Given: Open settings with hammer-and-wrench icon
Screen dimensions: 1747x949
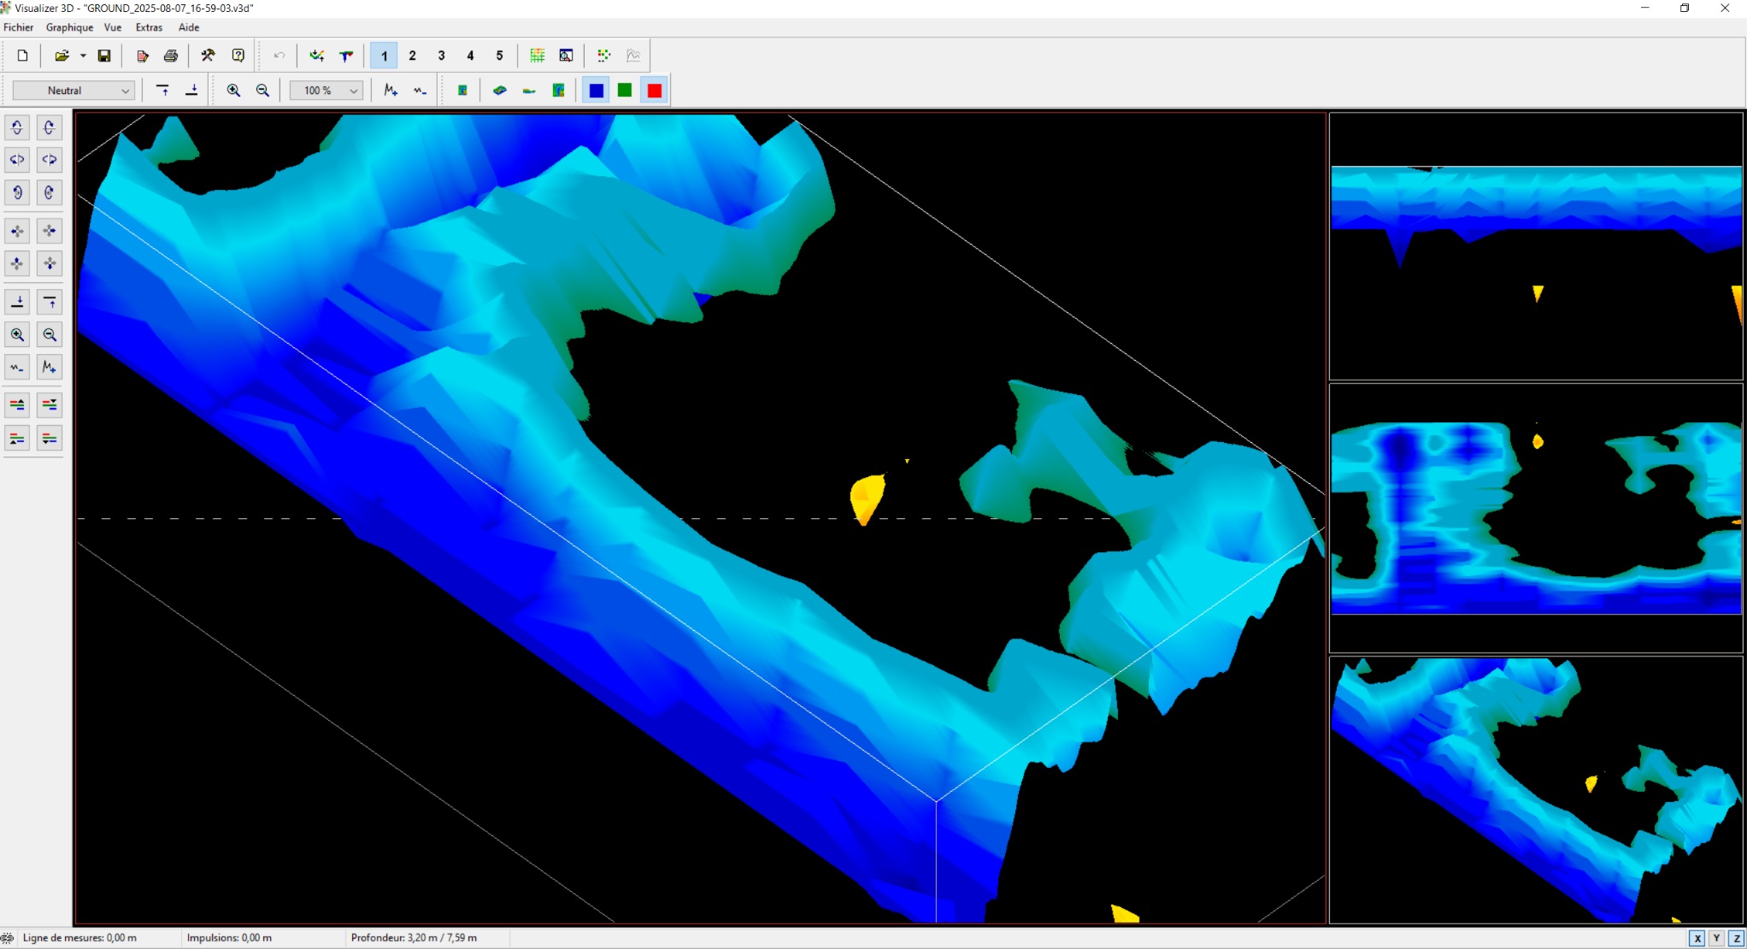Looking at the screenshot, I should coord(208,56).
